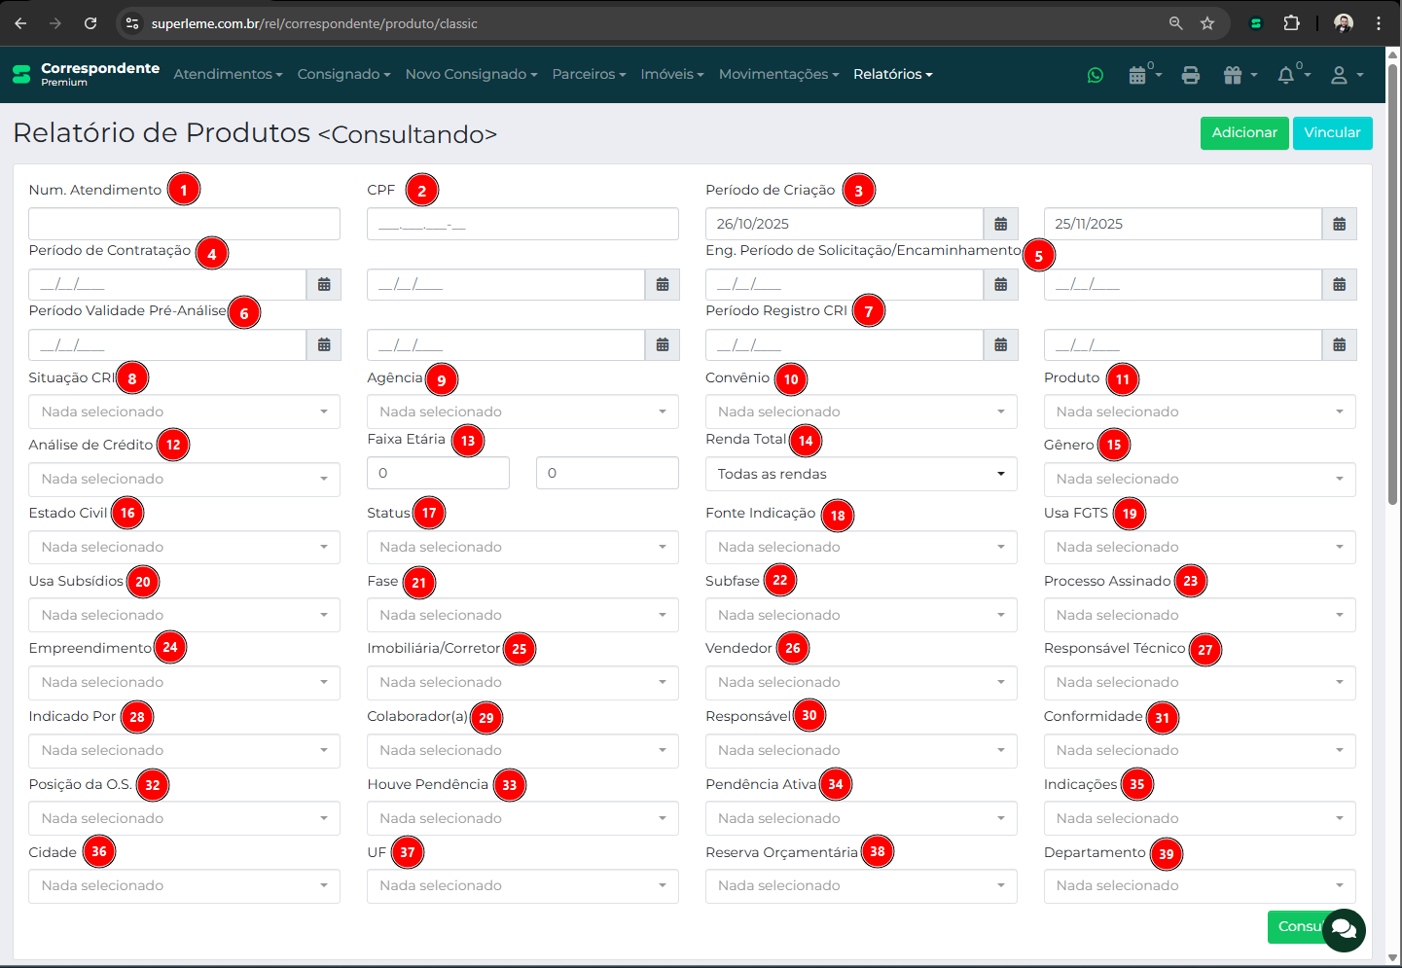Image resolution: width=1402 pixels, height=968 pixels.
Task: Open the notifications bell
Action: 1286,75
